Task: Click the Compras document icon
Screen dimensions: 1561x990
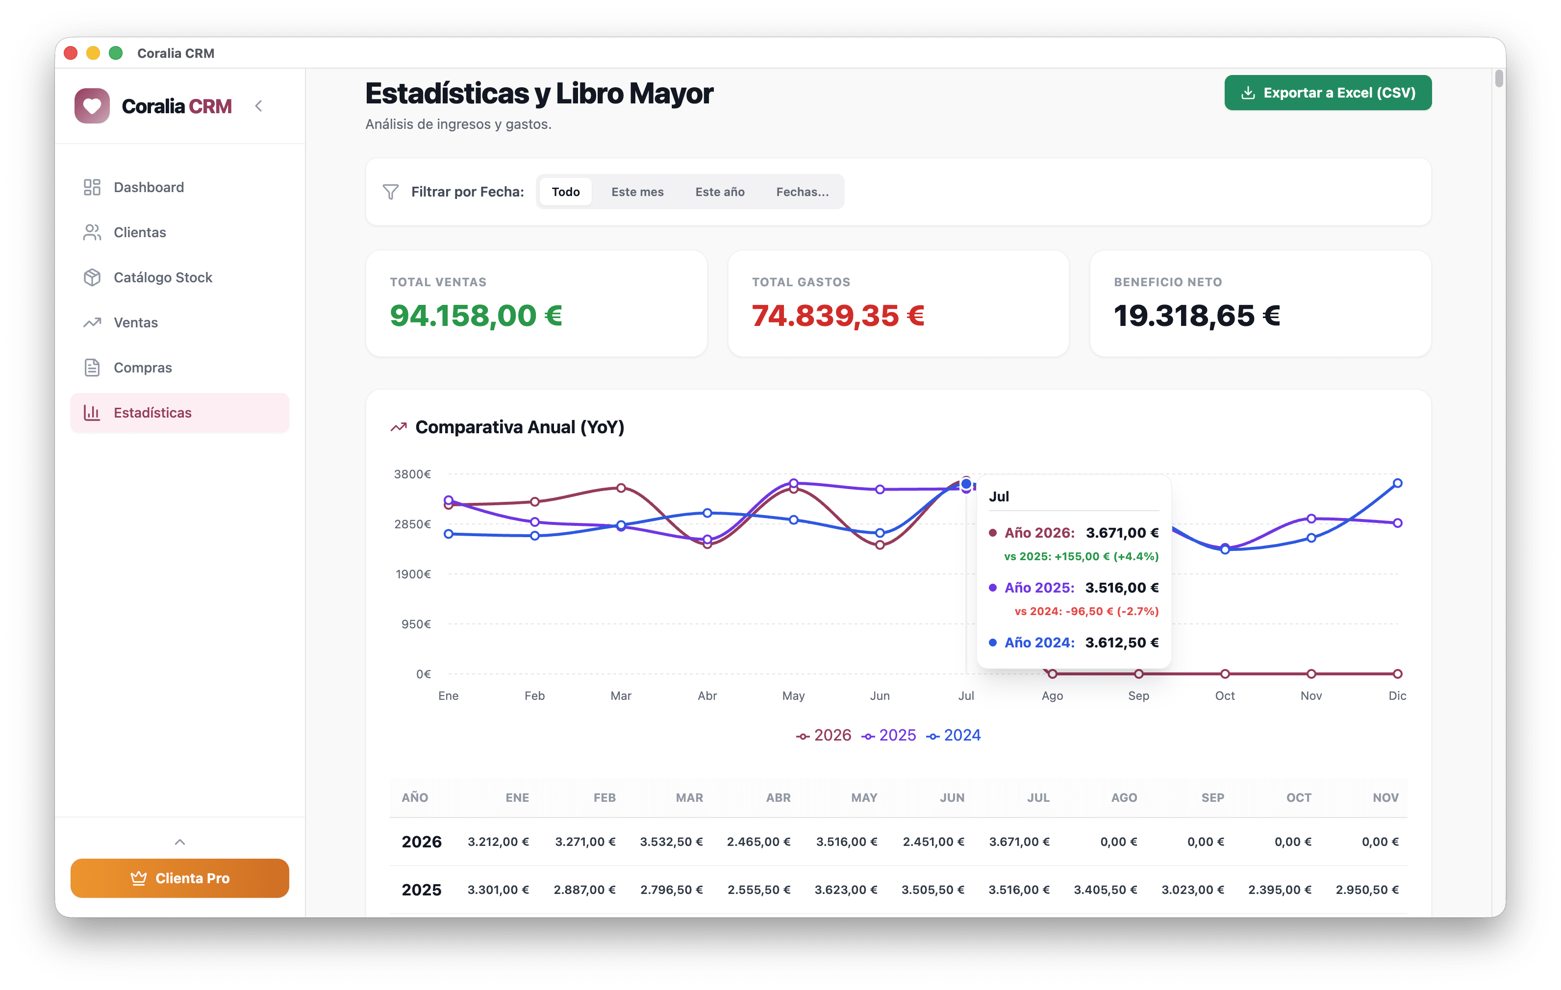Action: pos(92,368)
